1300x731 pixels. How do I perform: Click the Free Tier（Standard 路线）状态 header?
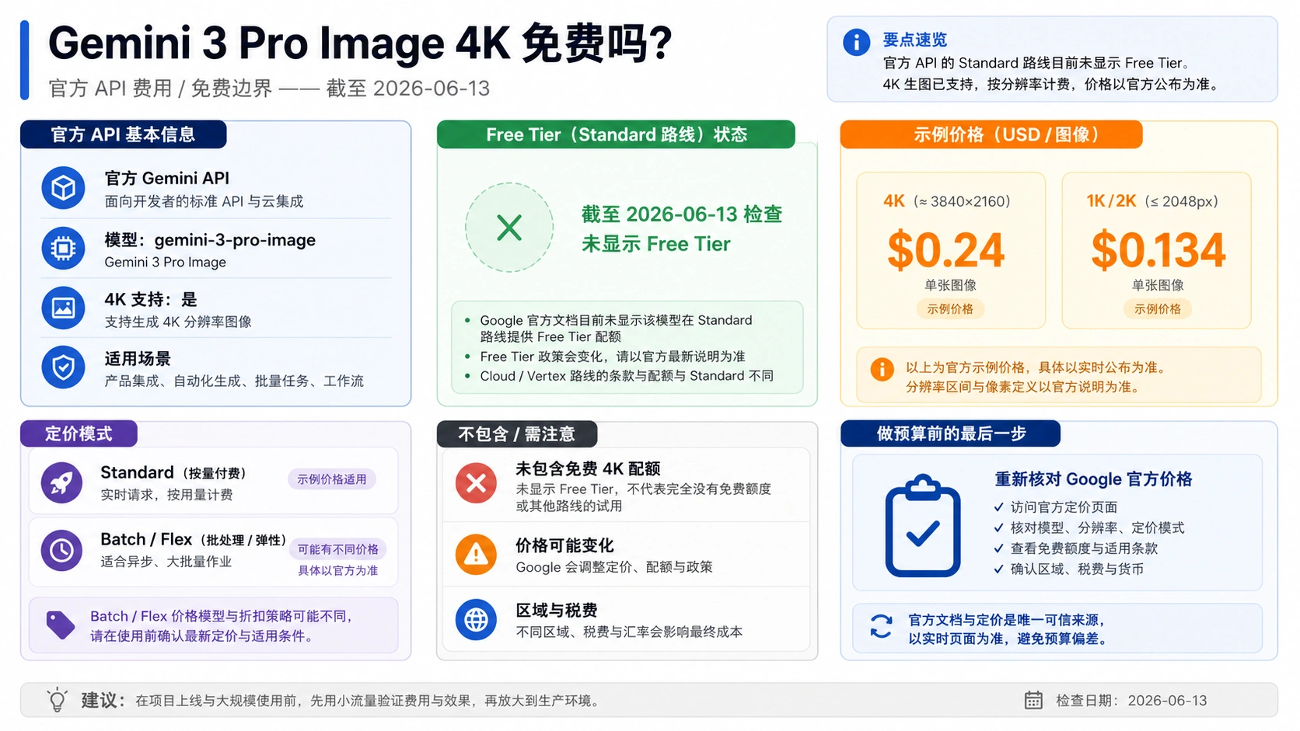(616, 134)
